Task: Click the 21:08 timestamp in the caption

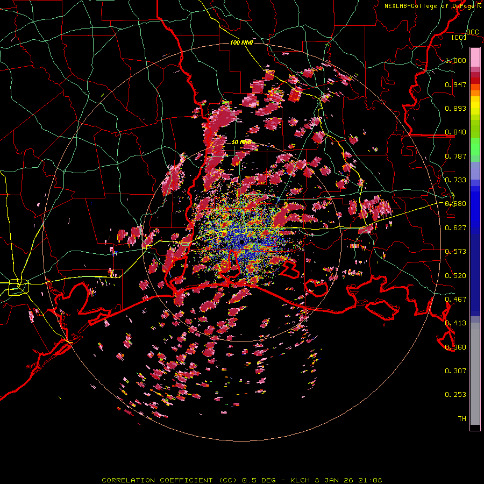Action: tap(370, 480)
